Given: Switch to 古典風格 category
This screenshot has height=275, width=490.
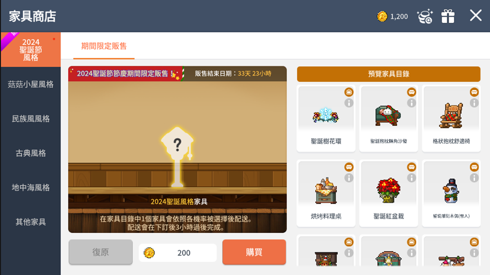Looking at the screenshot, I should point(31,153).
